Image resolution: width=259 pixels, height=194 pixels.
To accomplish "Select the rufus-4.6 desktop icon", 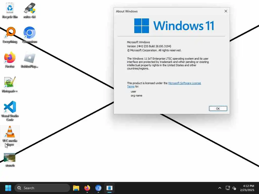I will pyautogui.click(x=29, y=10).
